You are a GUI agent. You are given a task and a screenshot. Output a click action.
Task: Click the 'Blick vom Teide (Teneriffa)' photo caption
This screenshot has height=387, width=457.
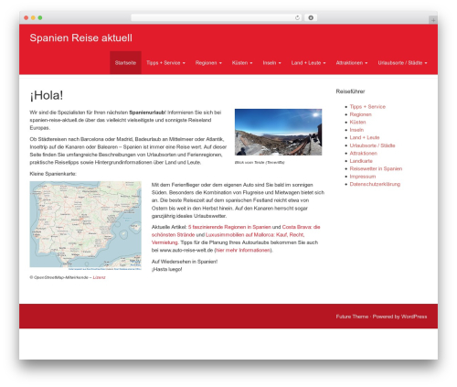click(260, 162)
